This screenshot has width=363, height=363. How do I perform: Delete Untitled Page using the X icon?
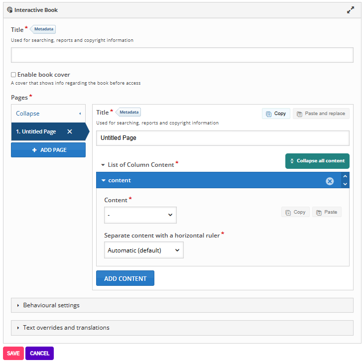[70, 132]
